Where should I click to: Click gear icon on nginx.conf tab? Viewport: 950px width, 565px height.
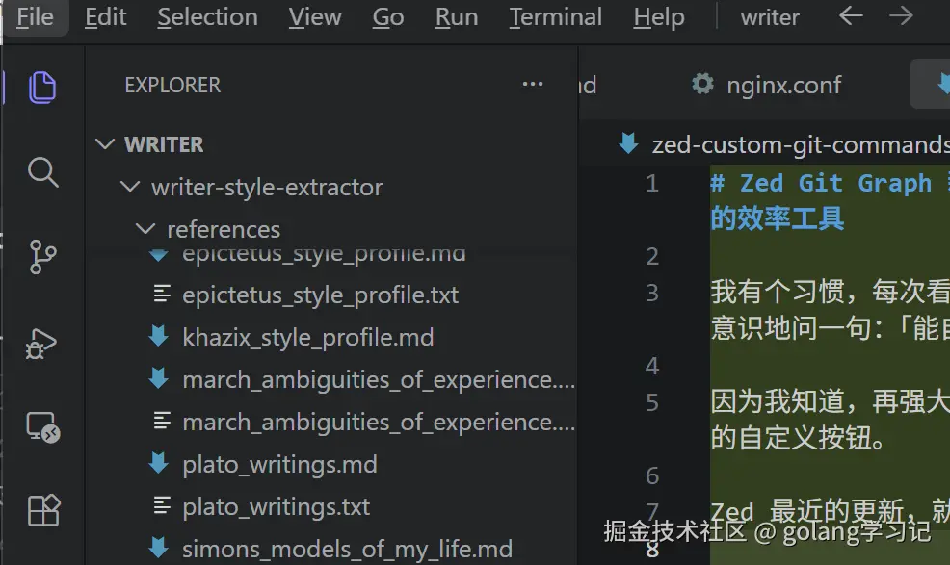(x=702, y=84)
